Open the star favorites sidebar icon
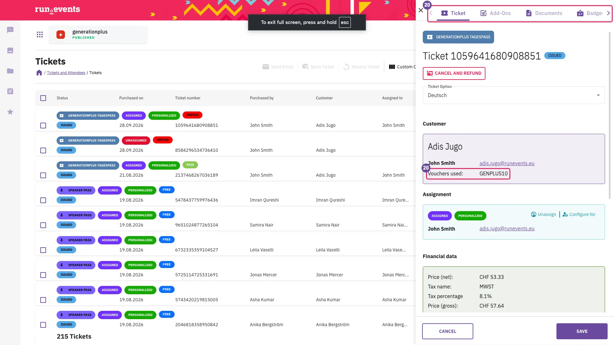Screen dimensions: 614x345 point(10,112)
